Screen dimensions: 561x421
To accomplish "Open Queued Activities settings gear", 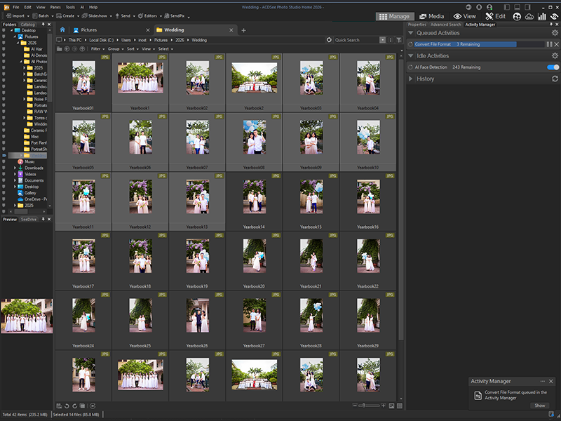I will [x=554, y=32].
